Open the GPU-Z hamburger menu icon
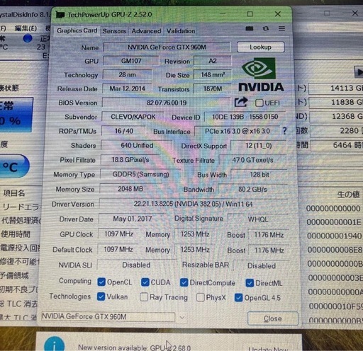Image resolution: width=363 pixels, height=351 pixels. (281, 28)
